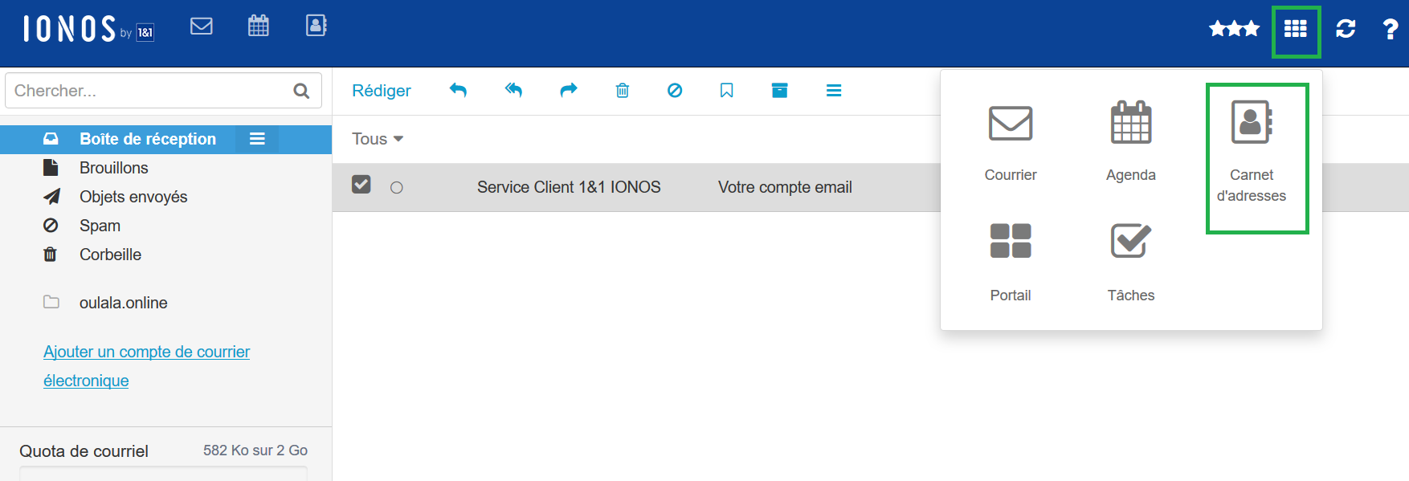Click the three stars rating icon
The height and width of the screenshot is (481, 1409).
[x=1234, y=29]
